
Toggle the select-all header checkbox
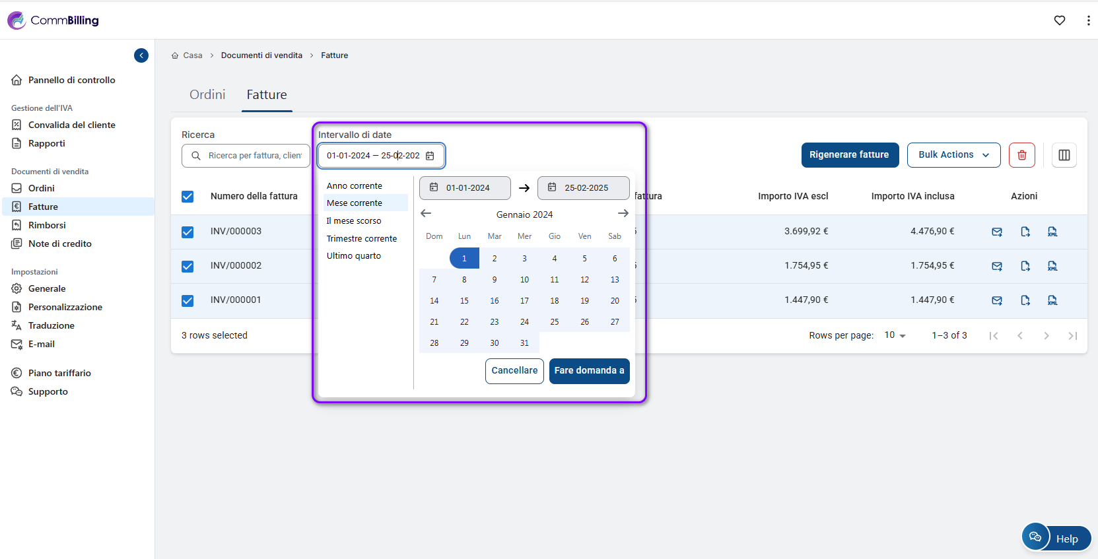pos(188,197)
